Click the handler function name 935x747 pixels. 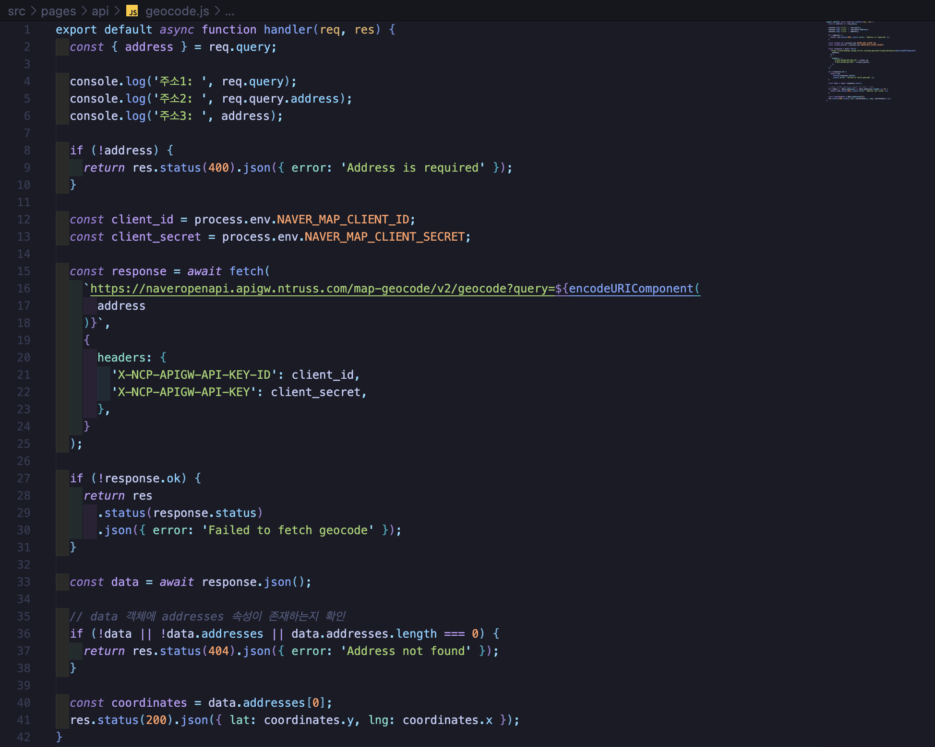288,29
